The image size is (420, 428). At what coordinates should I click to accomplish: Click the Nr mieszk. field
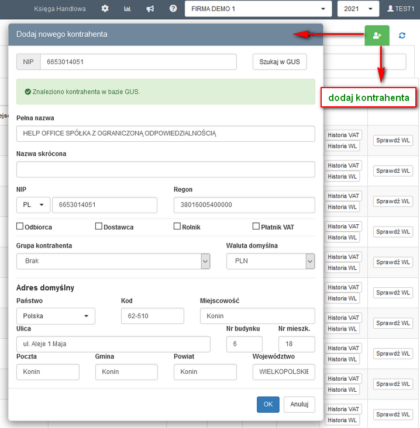click(x=297, y=344)
